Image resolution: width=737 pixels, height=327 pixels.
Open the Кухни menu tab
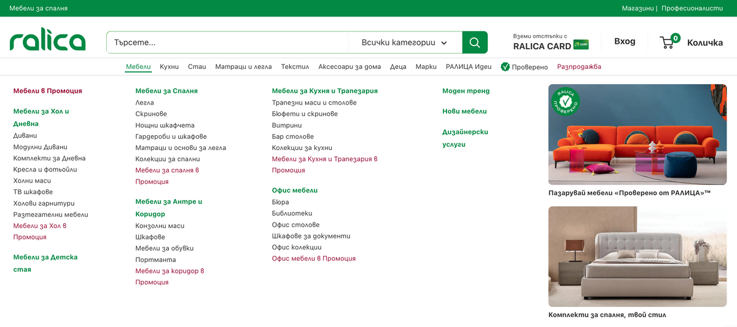(x=170, y=66)
